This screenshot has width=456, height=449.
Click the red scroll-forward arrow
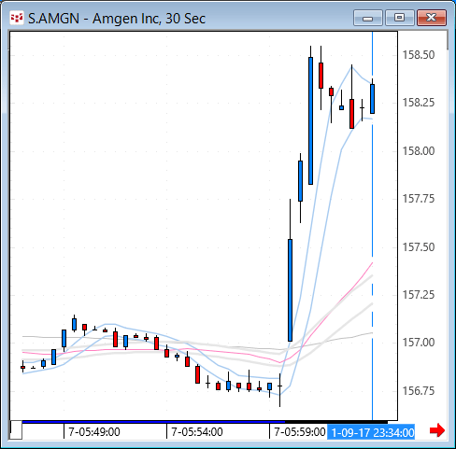coord(437,430)
